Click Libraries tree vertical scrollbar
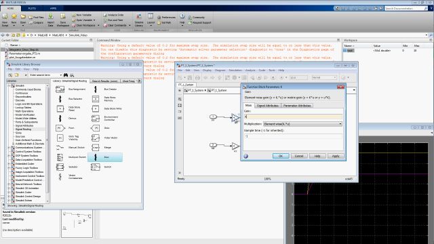 47,144
